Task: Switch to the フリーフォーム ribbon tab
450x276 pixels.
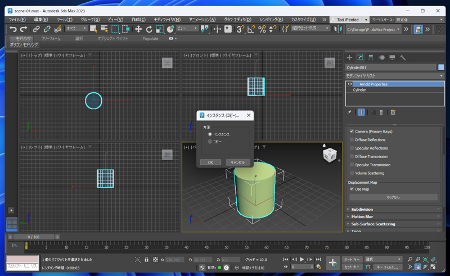Action: tap(51, 38)
